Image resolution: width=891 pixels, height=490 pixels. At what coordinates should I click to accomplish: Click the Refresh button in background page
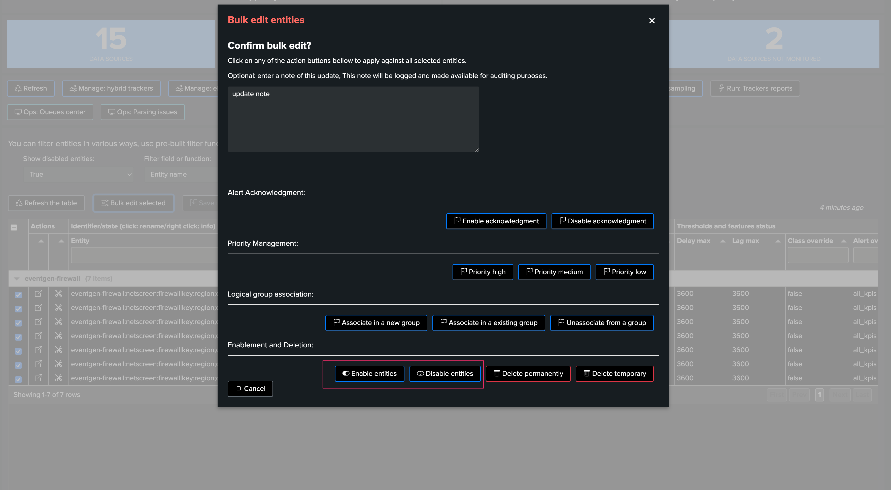point(31,89)
